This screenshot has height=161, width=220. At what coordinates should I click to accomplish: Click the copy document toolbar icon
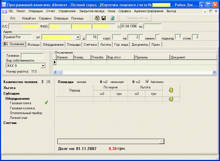(x=97, y=18)
